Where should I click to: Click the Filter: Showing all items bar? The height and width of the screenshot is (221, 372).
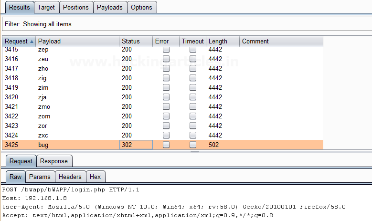187,24
